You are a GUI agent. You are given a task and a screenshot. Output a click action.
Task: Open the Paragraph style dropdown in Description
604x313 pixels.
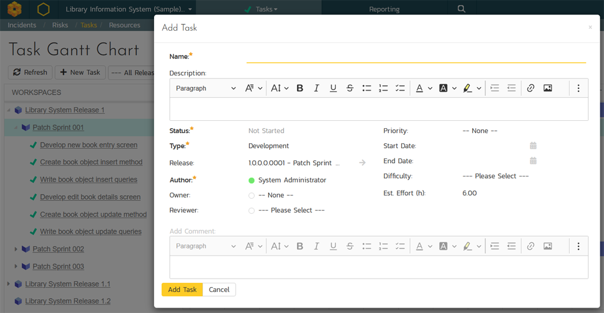pyautogui.click(x=205, y=88)
